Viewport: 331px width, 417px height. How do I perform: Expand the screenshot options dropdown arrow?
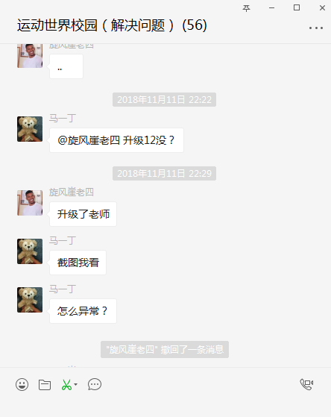[x=76, y=384]
